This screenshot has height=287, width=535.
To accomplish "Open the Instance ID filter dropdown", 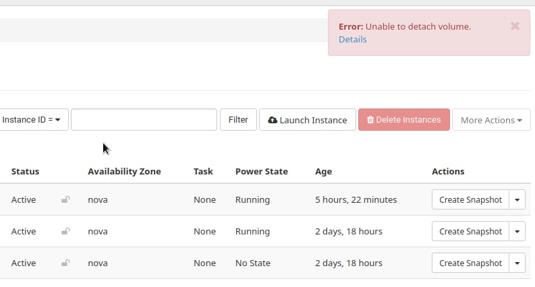I will coord(32,120).
